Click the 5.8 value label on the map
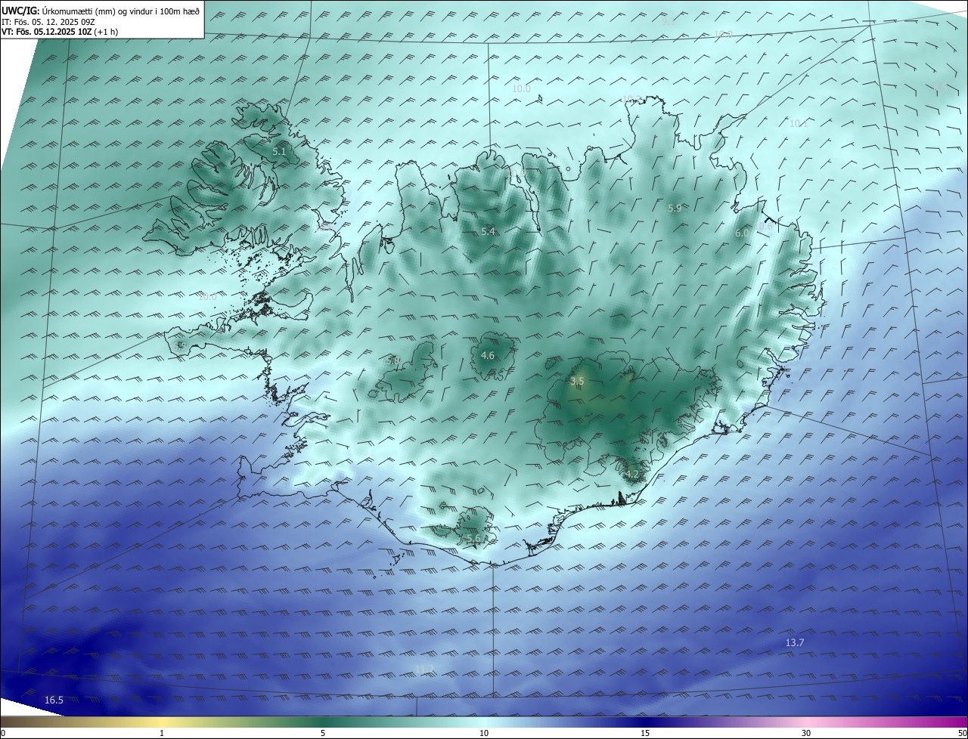Image resolution: width=968 pixels, height=739 pixels. click(x=392, y=361)
